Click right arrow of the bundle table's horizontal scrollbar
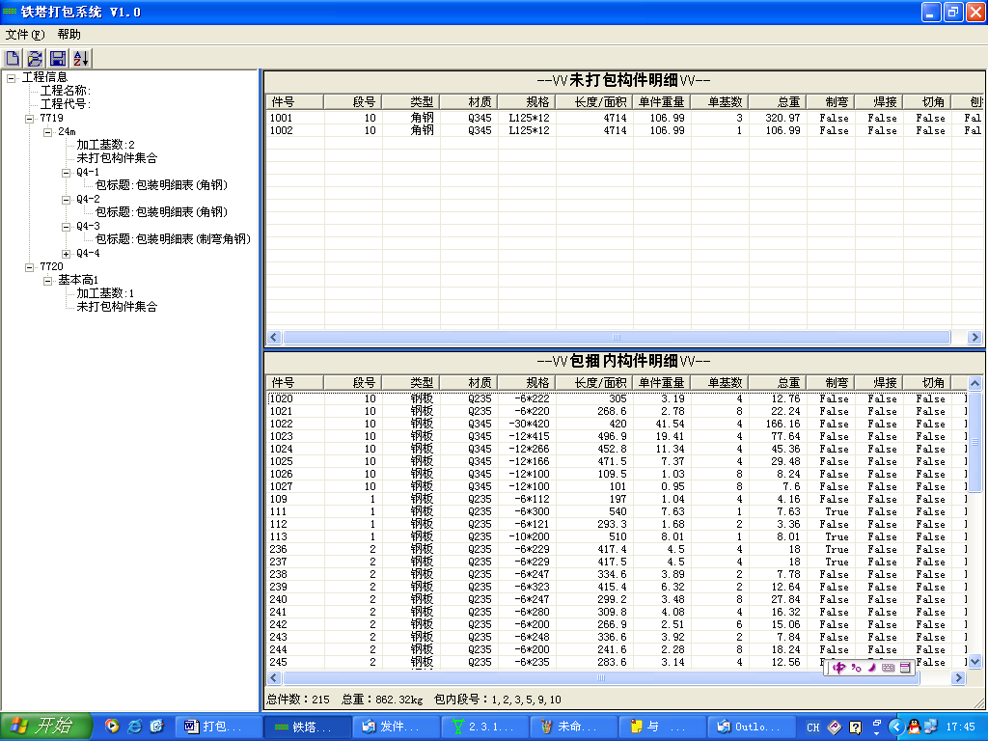Viewport: 988px width, 741px height. point(958,678)
